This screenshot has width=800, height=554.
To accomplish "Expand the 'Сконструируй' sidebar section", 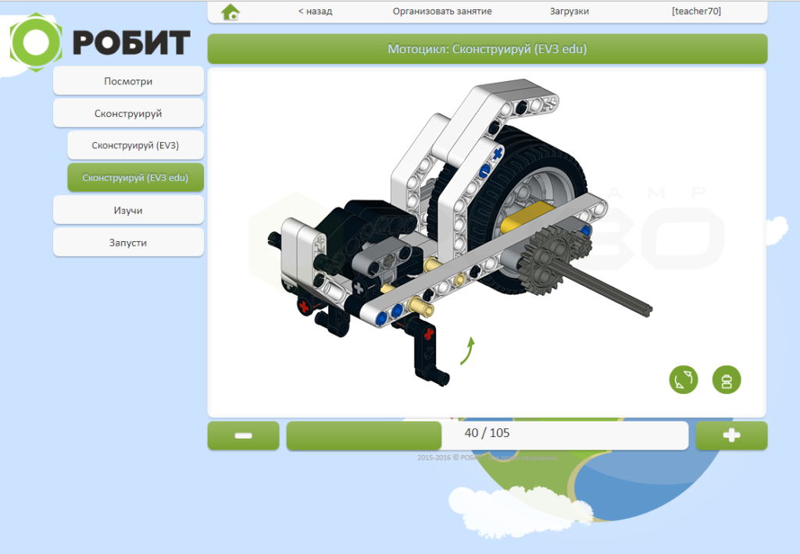I will (x=128, y=113).
